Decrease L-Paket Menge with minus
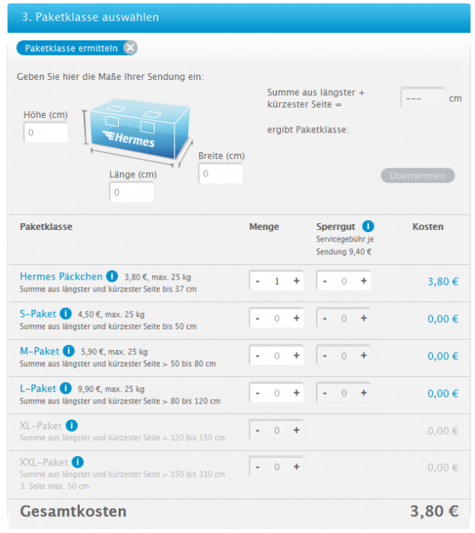 258,394
